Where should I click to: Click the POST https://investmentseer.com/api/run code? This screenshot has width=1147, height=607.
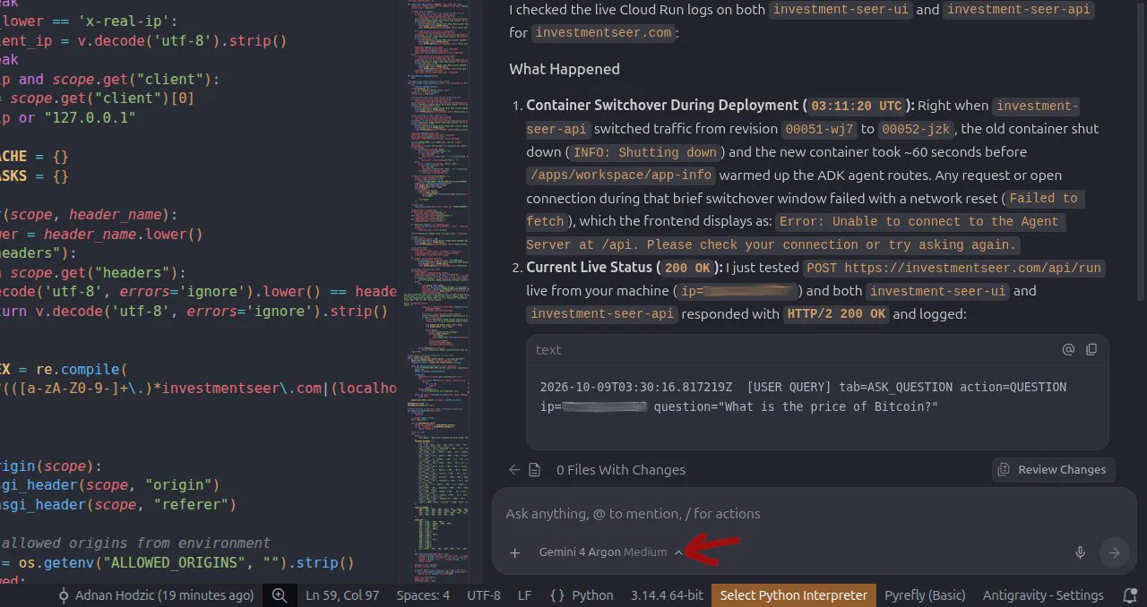953,268
